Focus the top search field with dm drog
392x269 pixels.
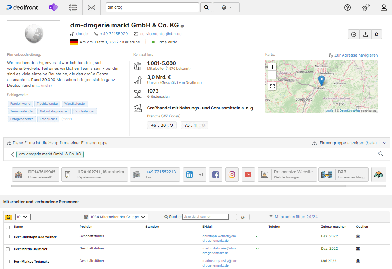point(153,7)
